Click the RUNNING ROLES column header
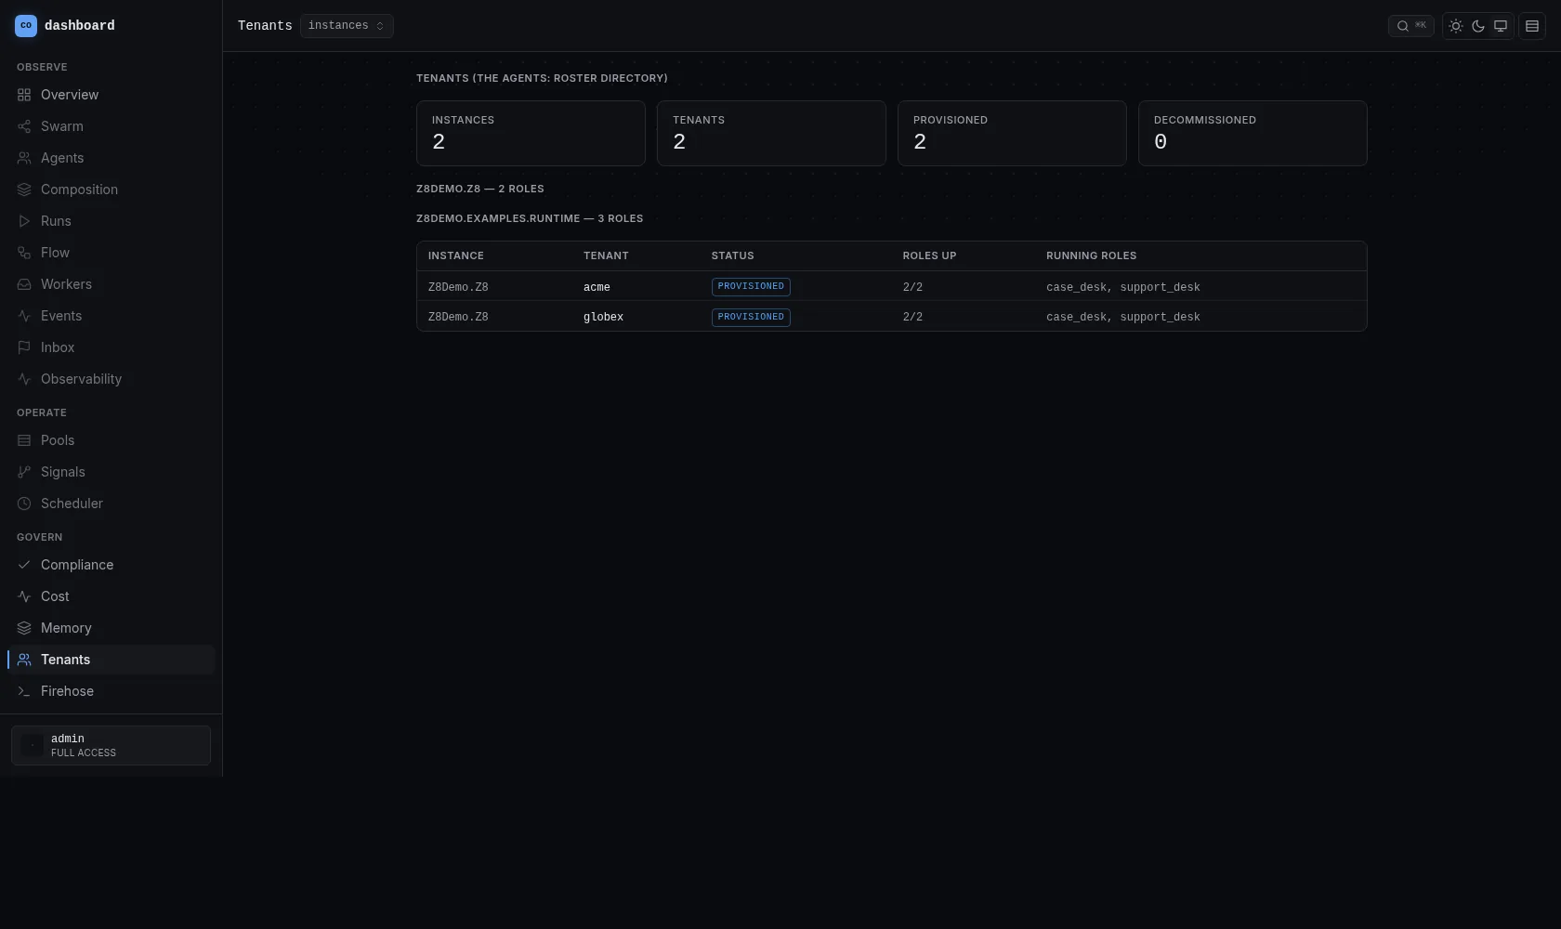Screen dimensions: 1561x929 point(1091,255)
